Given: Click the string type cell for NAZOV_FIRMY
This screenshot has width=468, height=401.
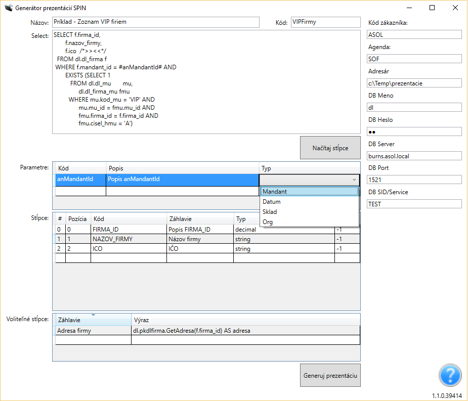Looking at the screenshot, I should pos(284,239).
